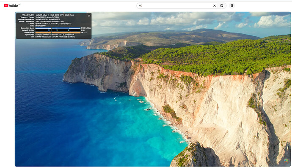Click the blue connection speed graph
The image size is (292, 167).
coord(58,28)
